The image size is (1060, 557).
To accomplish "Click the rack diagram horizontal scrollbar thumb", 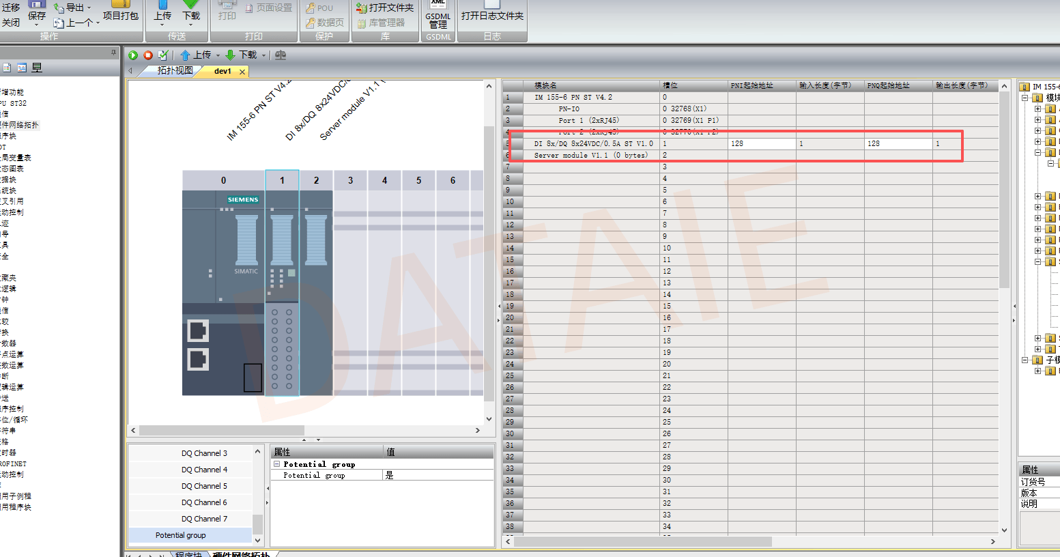I will pyautogui.click(x=222, y=431).
